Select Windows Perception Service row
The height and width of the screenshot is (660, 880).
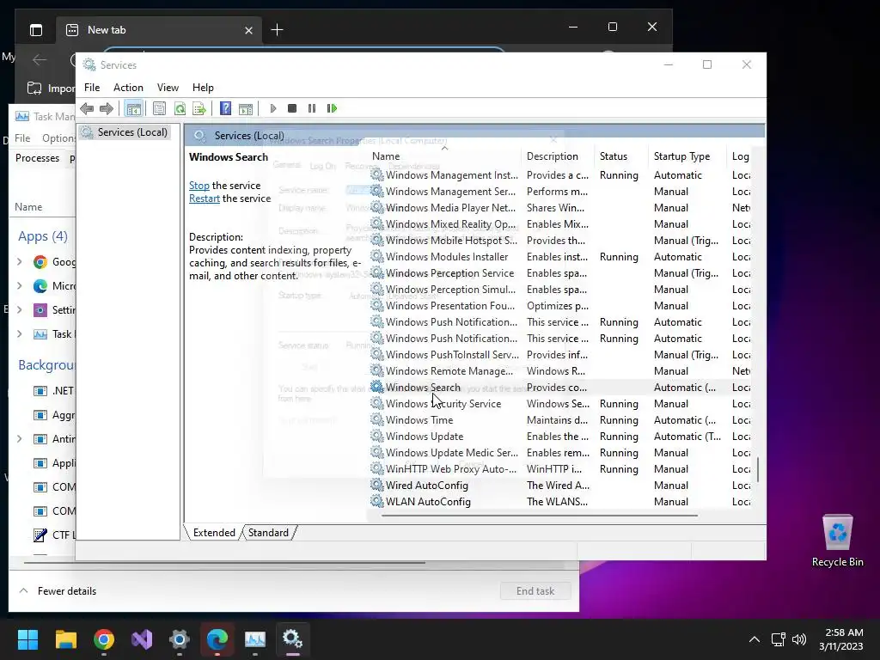click(559, 272)
